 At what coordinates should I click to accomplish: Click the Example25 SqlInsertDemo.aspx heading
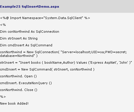[30, 7]
